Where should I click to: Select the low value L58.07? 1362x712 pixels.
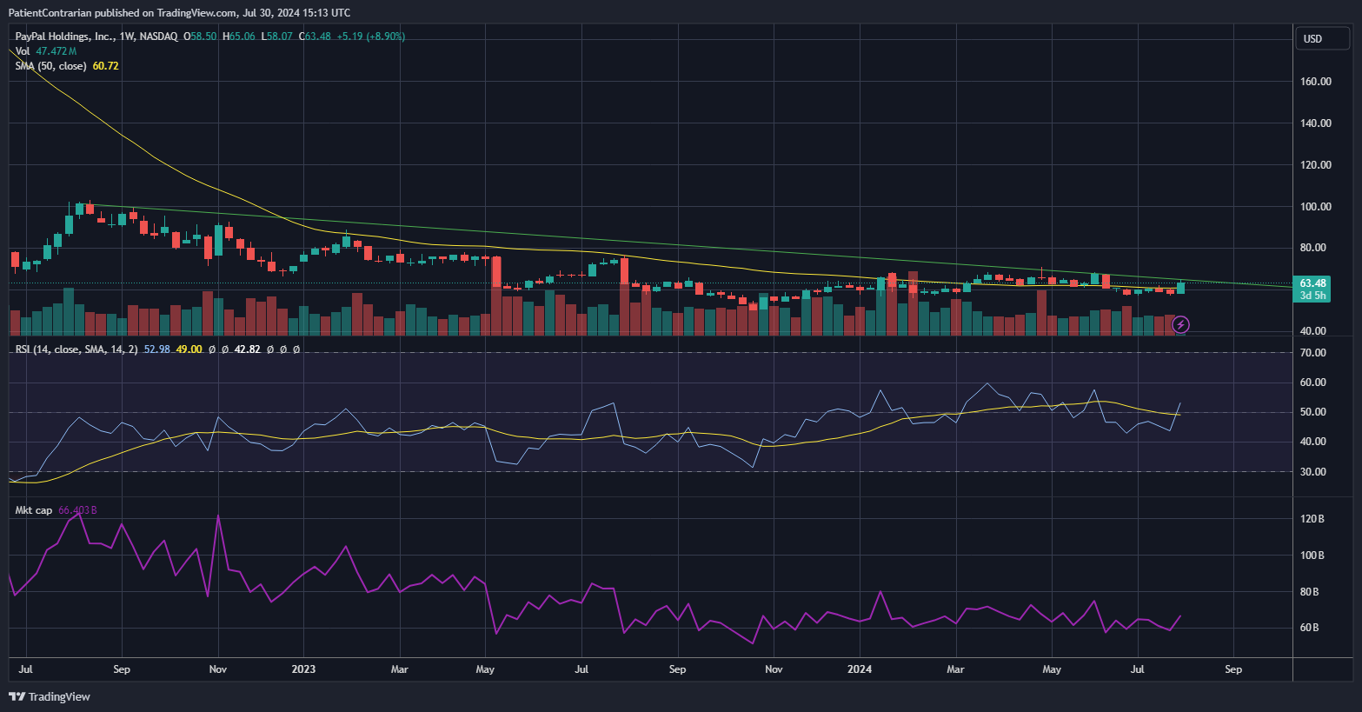point(277,37)
